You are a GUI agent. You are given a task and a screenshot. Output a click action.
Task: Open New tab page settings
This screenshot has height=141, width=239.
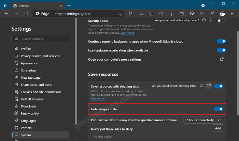click(x=40, y=78)
